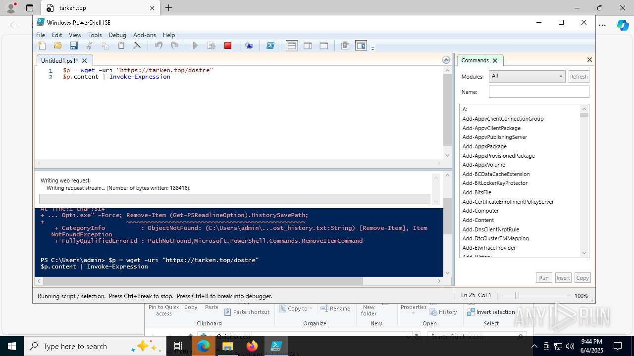Click the Insert button in the Commands panel
This screenshot has width=634, height=356.
click(563, 278)
